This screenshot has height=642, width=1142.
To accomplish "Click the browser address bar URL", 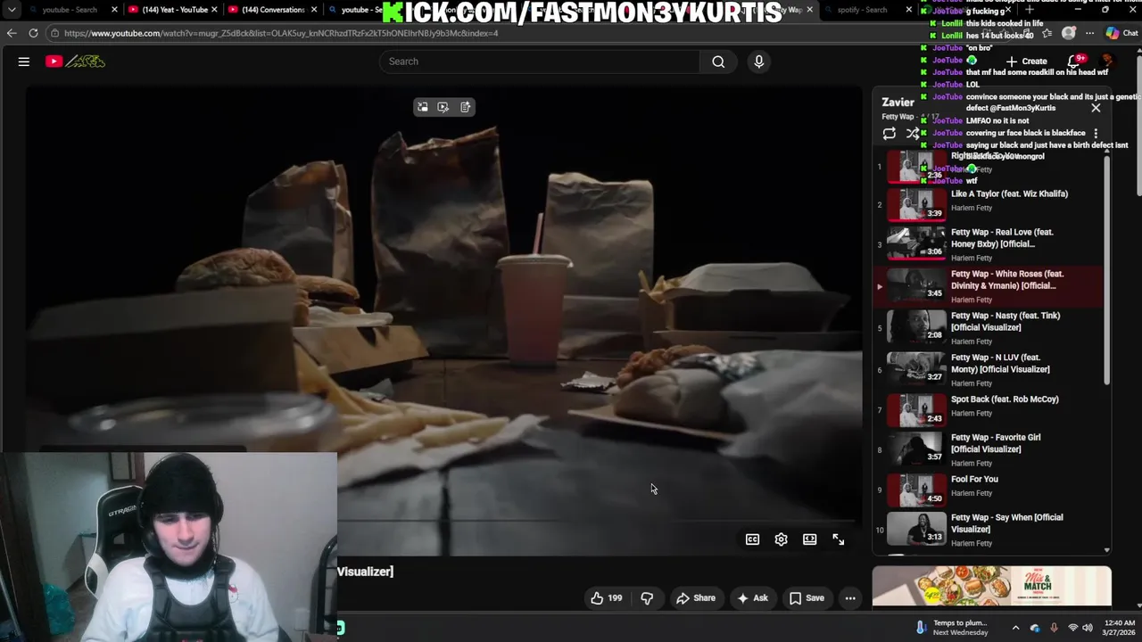I will coord(281,33).
